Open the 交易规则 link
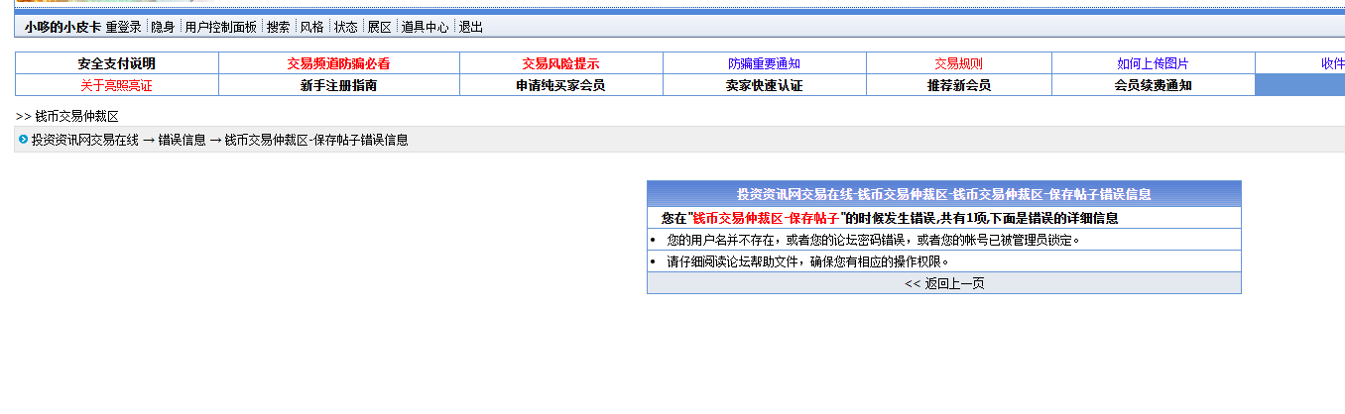This screenshot has width=1345, height=414. (x=958, y=63)
